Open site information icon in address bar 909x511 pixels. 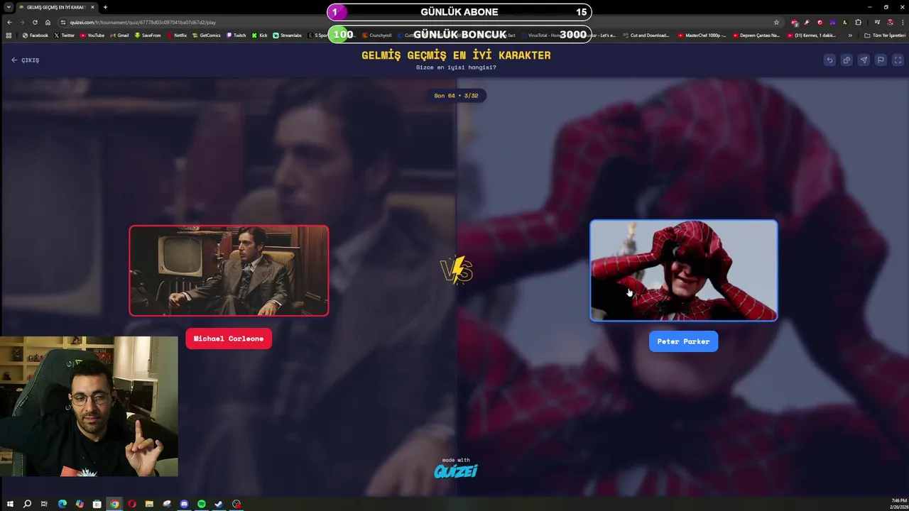click(x=63, y=22)
